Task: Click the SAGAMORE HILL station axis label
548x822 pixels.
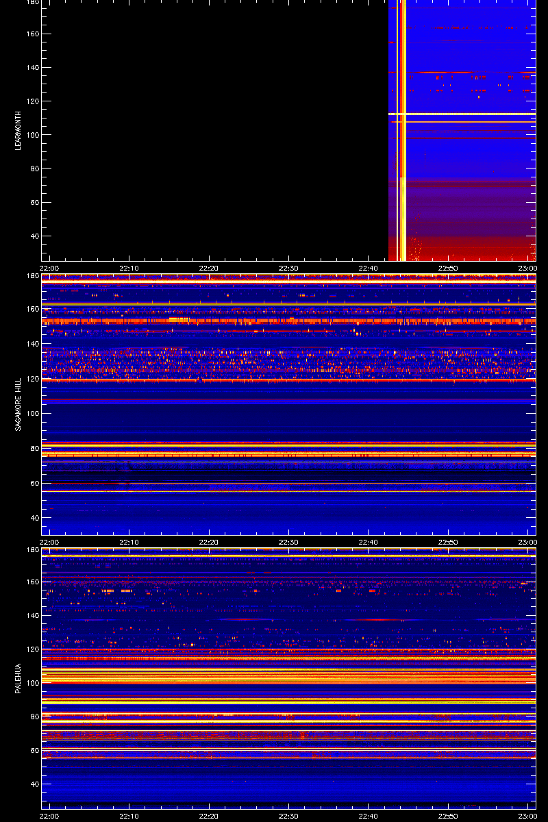Action: [x=18, y=403]
